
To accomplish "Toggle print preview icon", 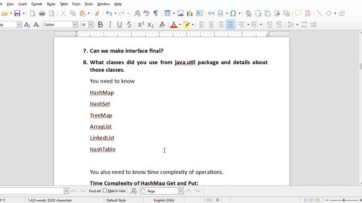I will pos(52,14).
